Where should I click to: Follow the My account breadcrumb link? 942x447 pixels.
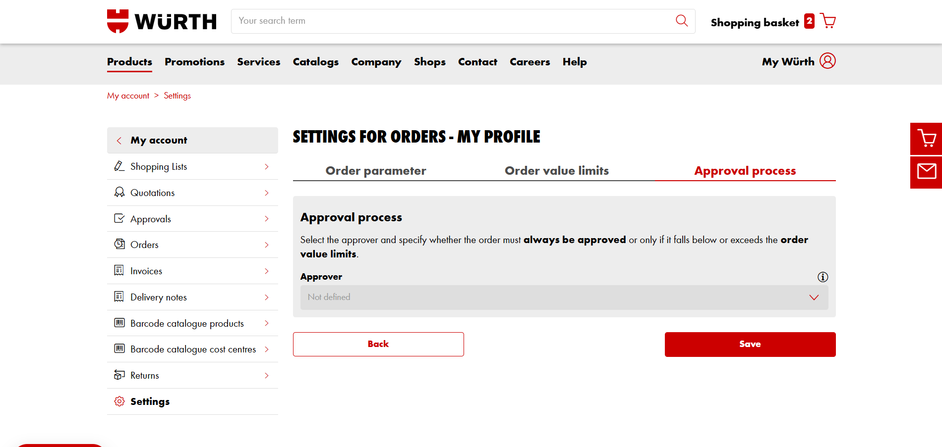128,96
